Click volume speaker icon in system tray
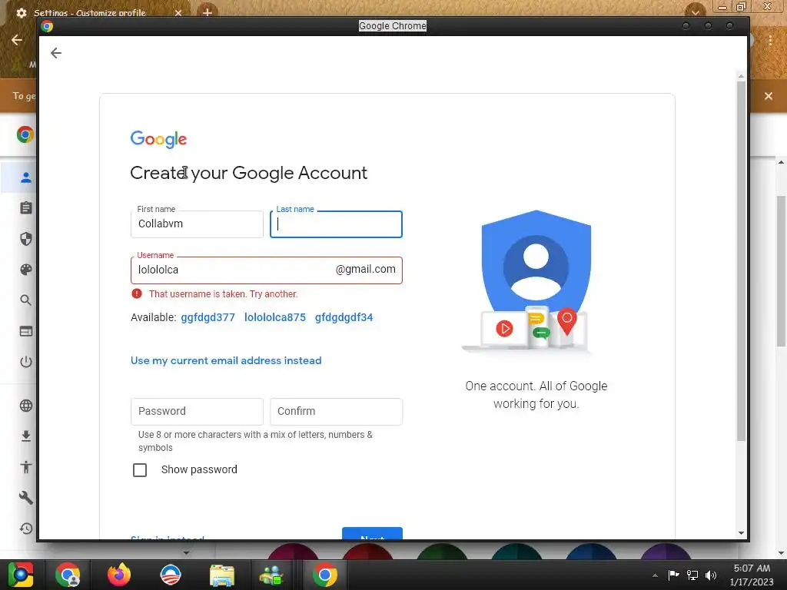 (711, 575)
